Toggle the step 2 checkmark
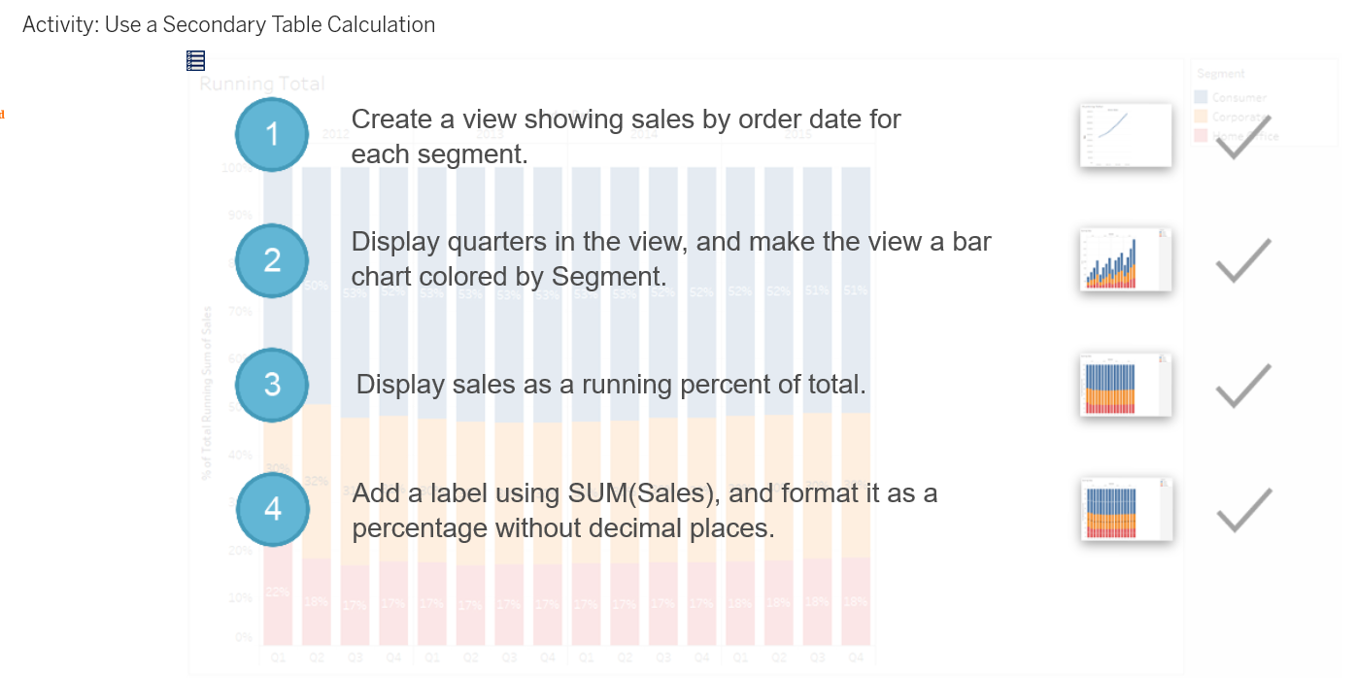1356x678 pixels. click(x=1243, y=260)
